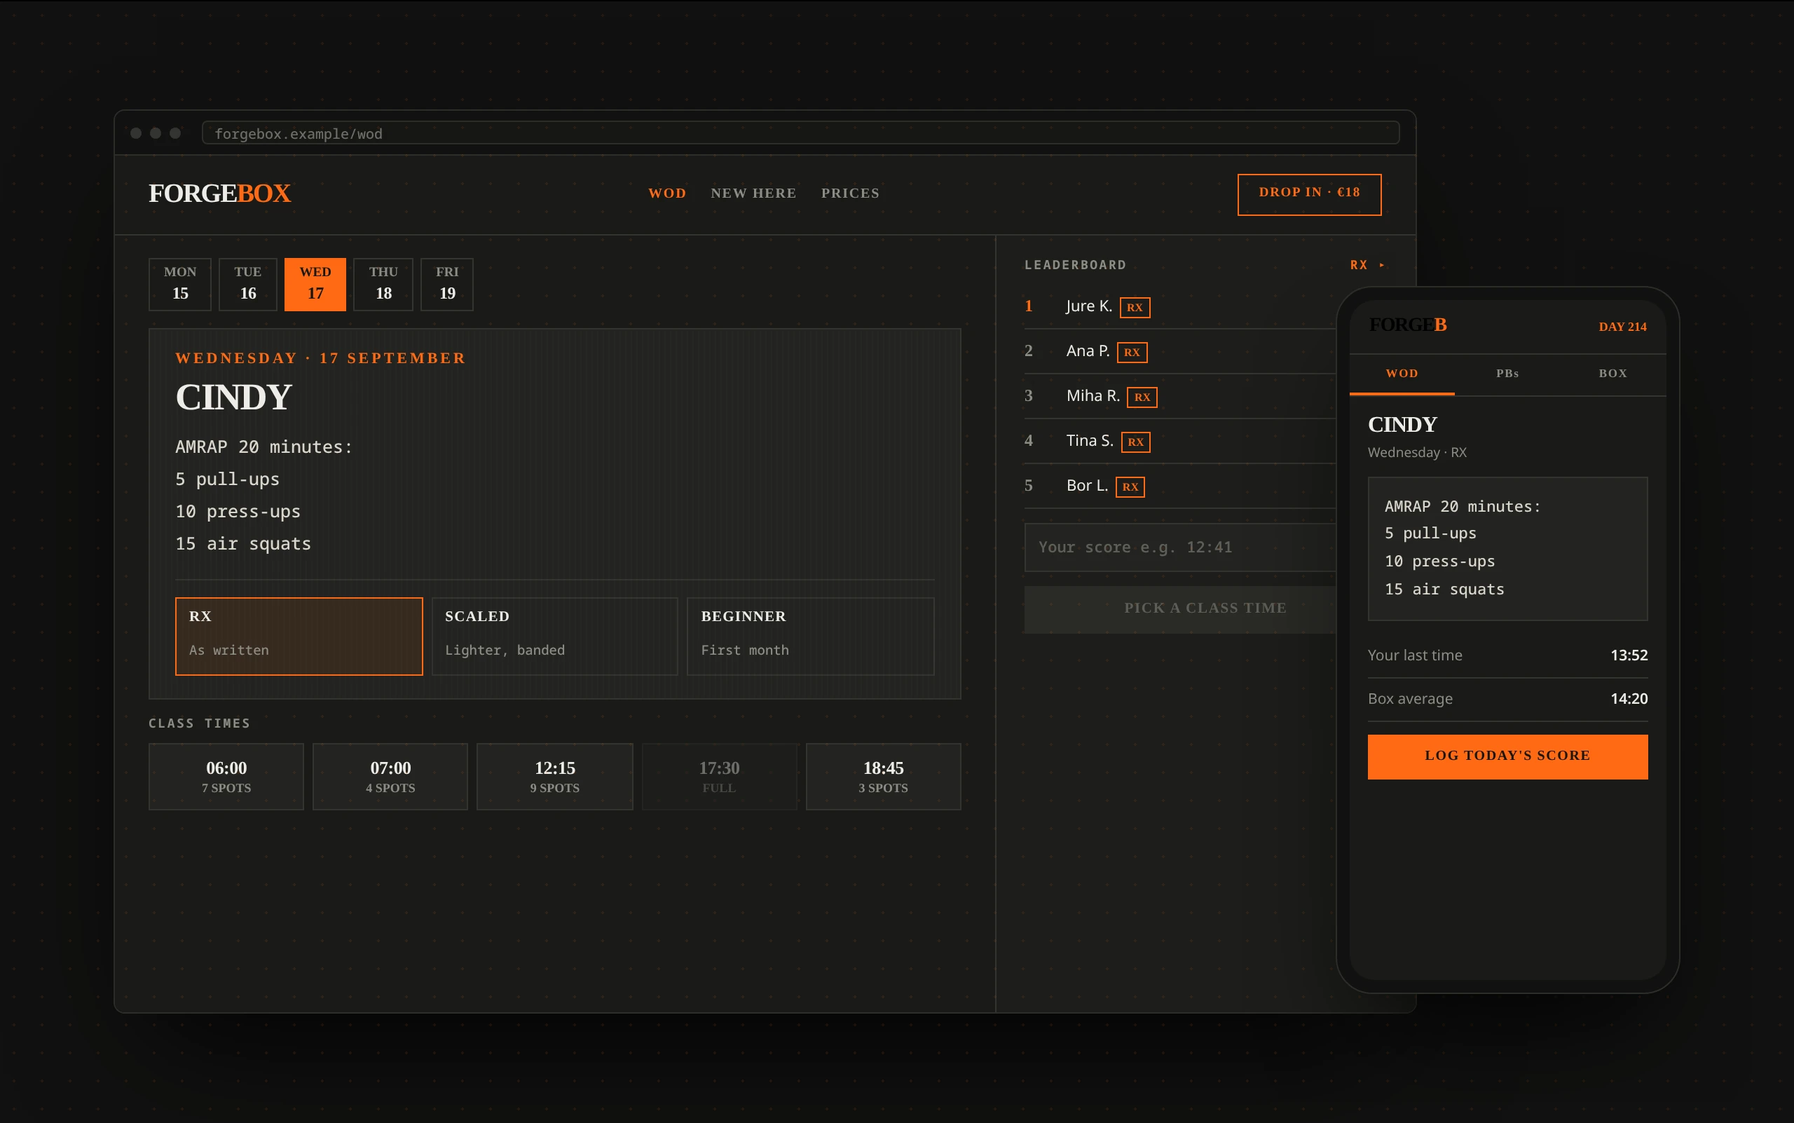Pick the 12:15 class with 9 spots
The width and height of the screenshot is (1794, 1123).
click(x=555, y=776)
